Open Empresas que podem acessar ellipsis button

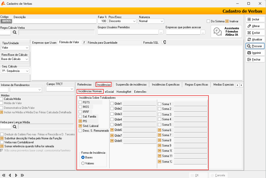coord(203,32)
